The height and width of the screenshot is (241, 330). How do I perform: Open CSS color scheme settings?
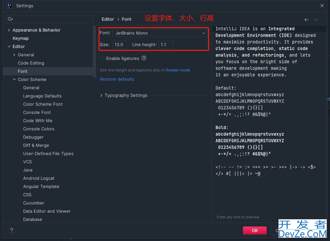27,195
